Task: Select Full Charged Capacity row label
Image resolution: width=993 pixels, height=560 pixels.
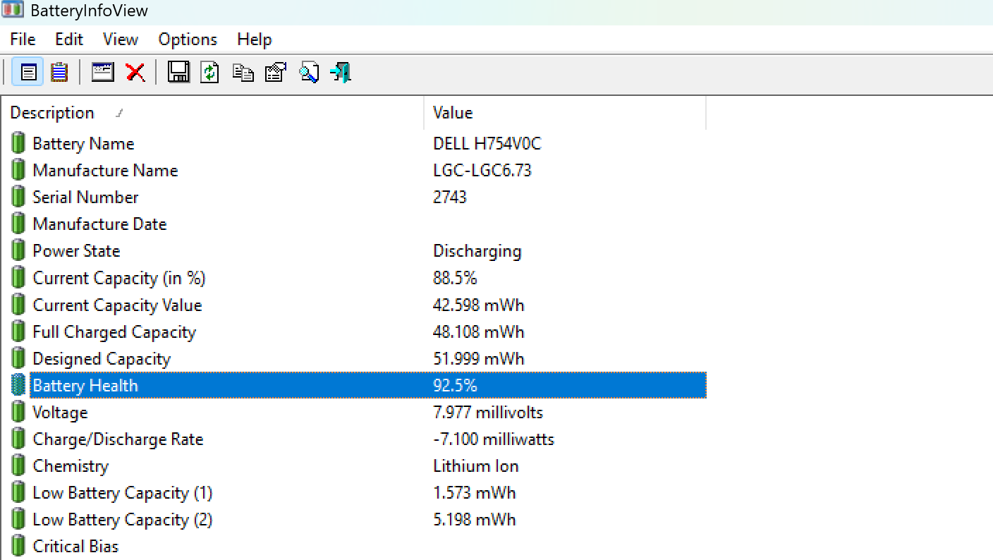Action: (x=114, y=331)
